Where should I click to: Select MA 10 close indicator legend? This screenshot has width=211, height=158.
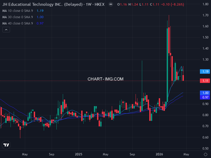(18, 11)
